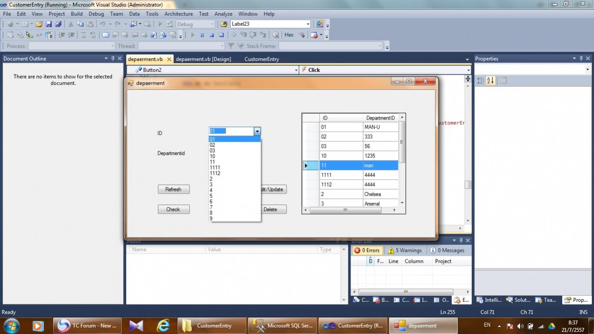Click the Categorized icon in Properties

(x=481, y=80)
